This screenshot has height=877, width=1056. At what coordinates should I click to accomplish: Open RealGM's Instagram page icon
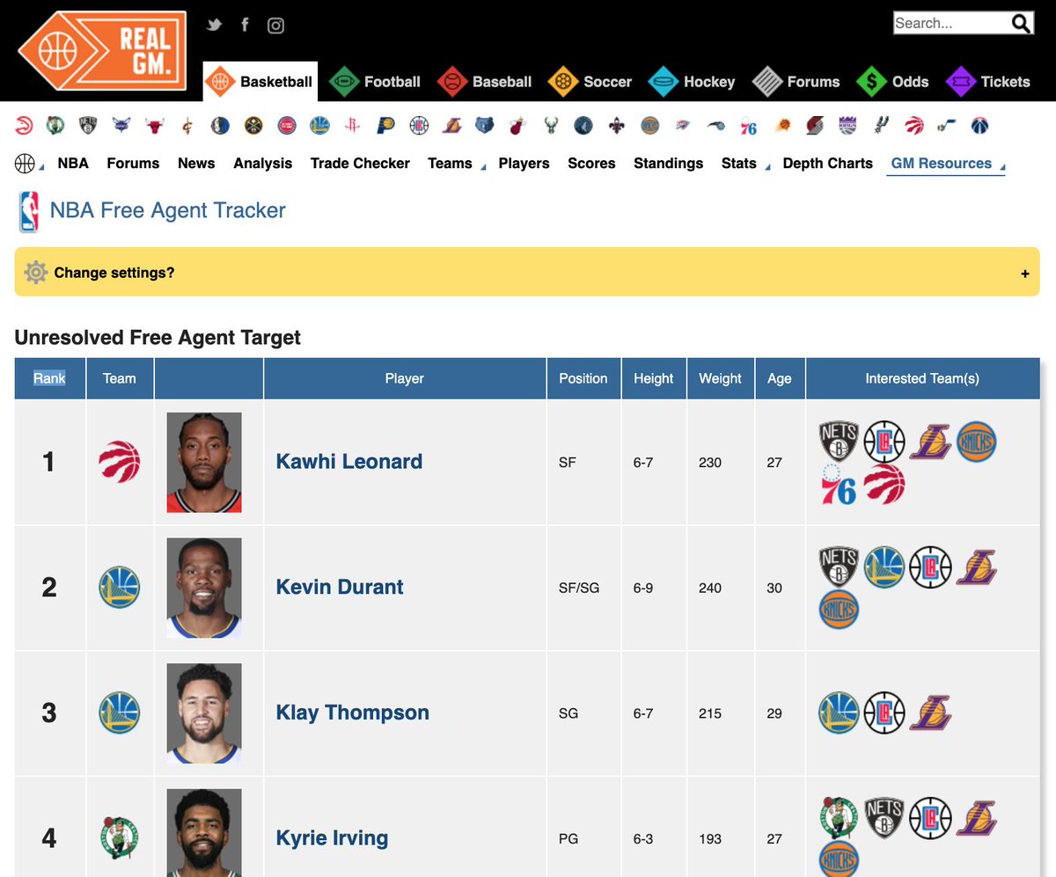(275, 26)
